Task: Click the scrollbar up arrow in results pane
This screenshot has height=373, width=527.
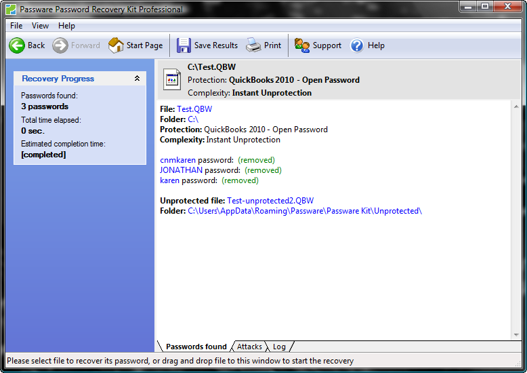Action: tap(516, 106)
